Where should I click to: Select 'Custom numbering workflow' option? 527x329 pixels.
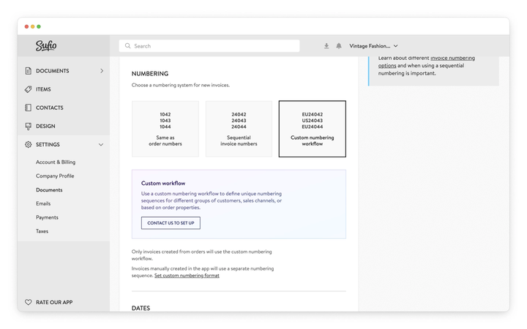coord(313,129)
